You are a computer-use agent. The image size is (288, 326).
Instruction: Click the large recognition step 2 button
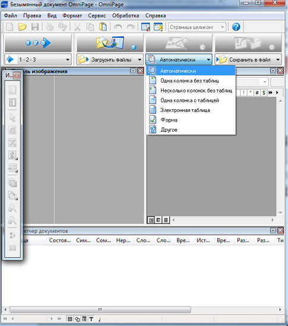point(179,43)
